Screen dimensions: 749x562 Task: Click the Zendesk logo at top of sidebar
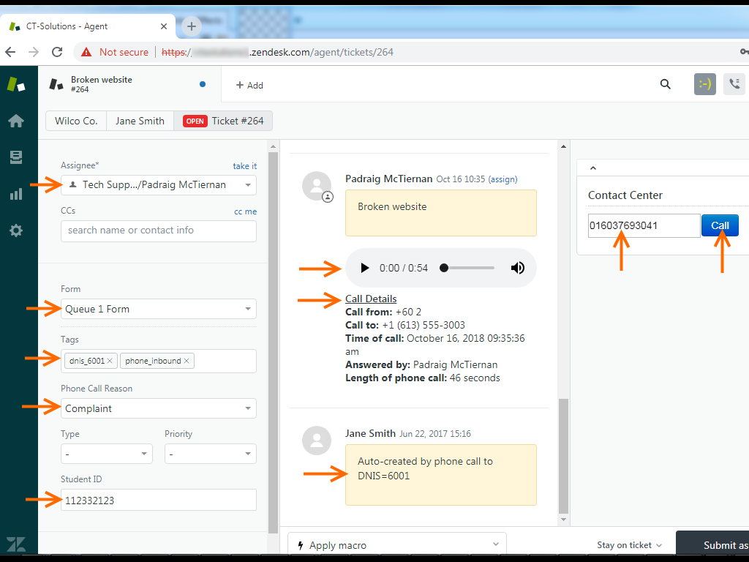coord(16,84)
